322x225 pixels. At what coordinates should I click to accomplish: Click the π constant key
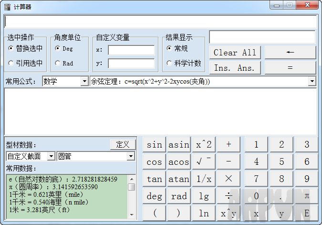(x=307, y=196)
